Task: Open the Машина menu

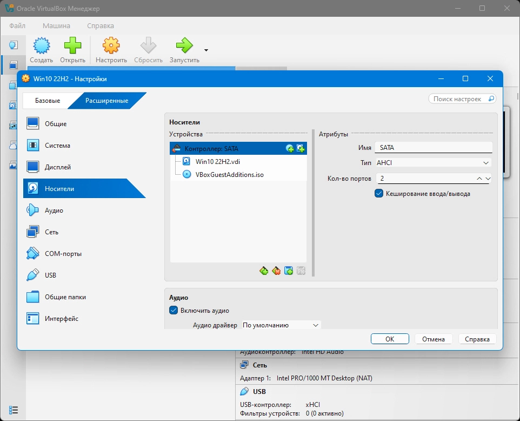Action: (56, 25)
